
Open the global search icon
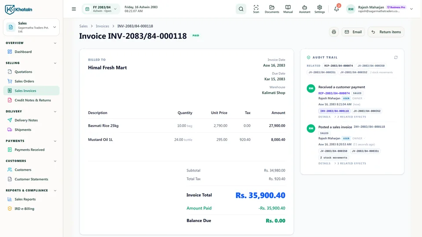tap(241, 9)
